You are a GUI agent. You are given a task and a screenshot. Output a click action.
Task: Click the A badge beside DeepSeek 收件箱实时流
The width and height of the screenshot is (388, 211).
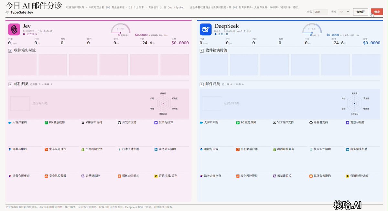pos(202,51)
